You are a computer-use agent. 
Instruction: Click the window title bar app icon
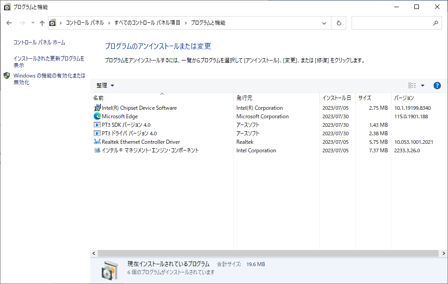pyautogui.click(x=7, y=7)
